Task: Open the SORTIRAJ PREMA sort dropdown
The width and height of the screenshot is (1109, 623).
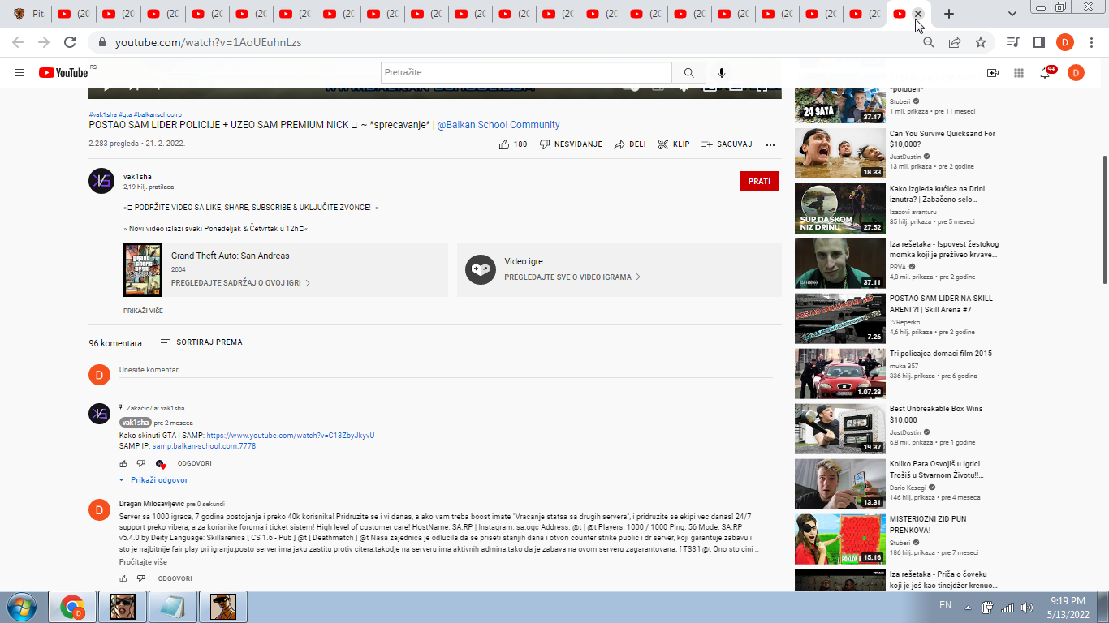Action: click(201, 342)
